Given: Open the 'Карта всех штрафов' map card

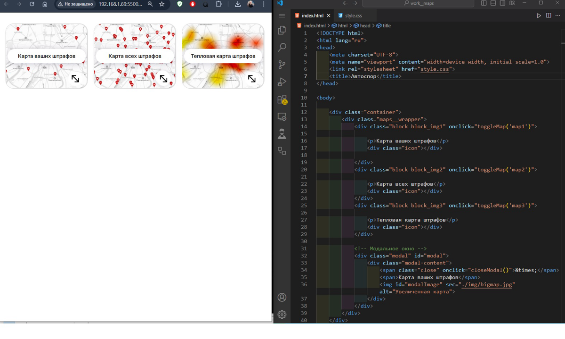Looking at the screenshot, I should click(x=135, y=56).
